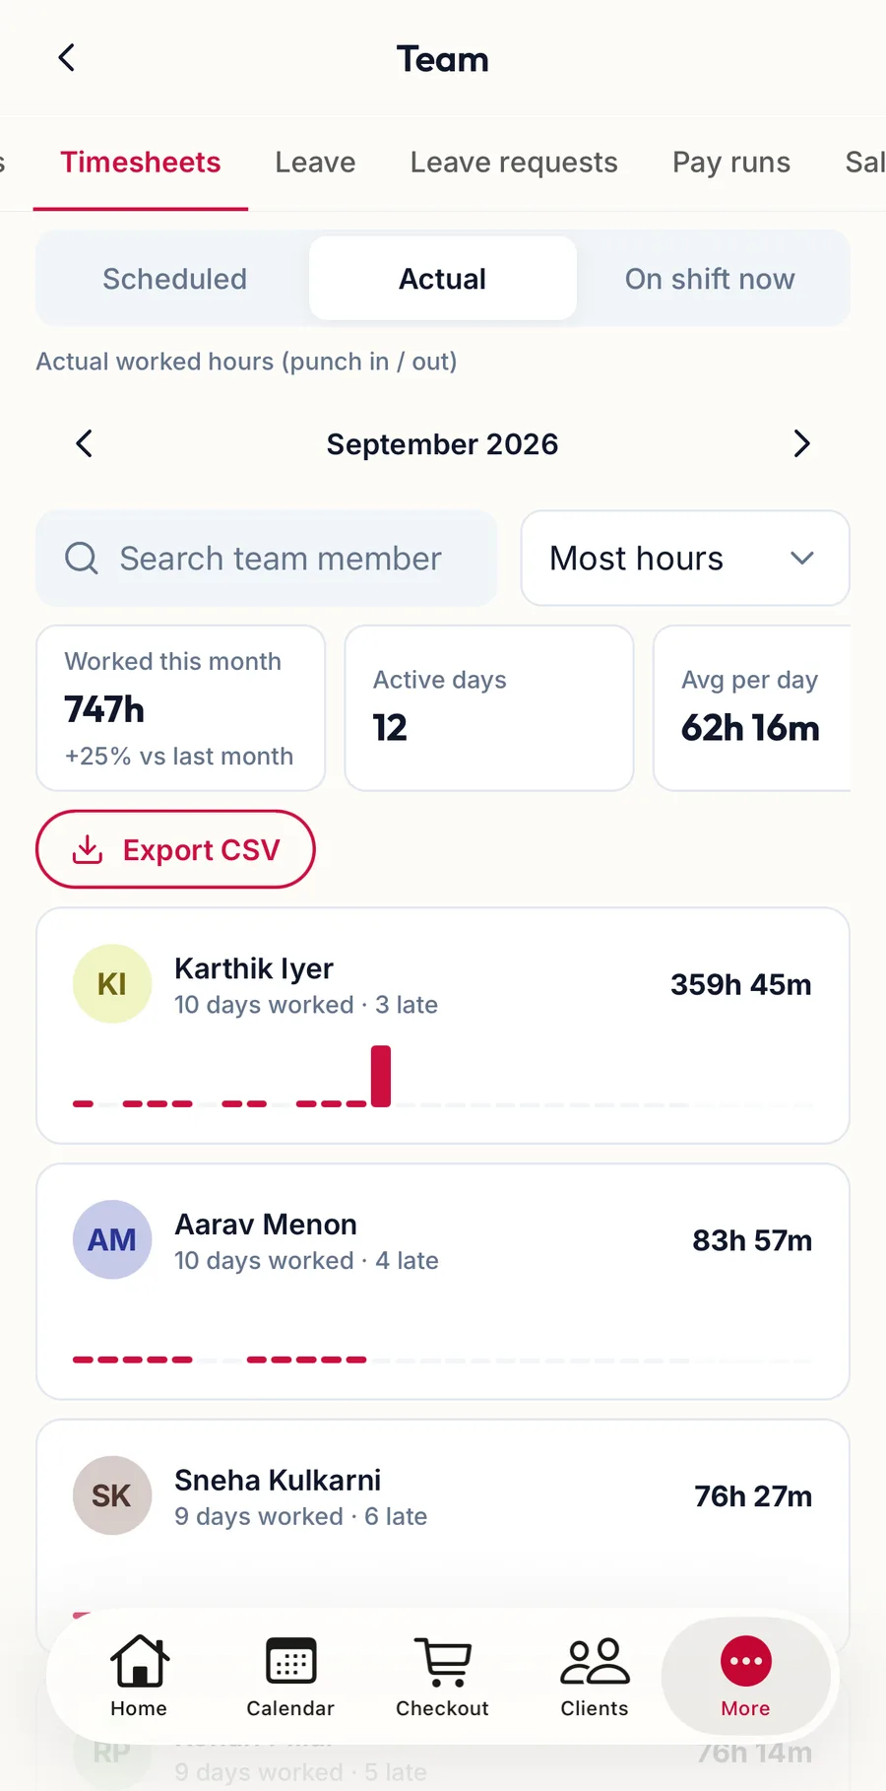Click Aarav Menon's 83h 57m total
Image resolution: width=886 pixels, height=1791 pixels.
coord(752,1240)
